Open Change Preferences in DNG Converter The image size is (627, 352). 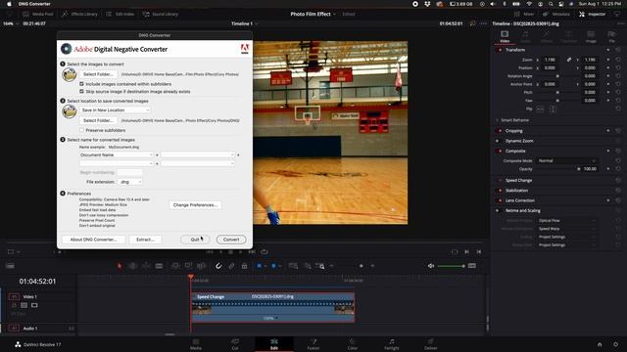pos(195,204)
